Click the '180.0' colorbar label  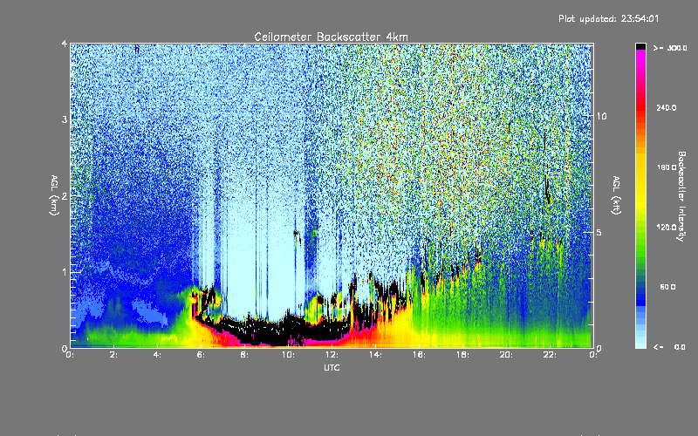(x=667, y=167)
